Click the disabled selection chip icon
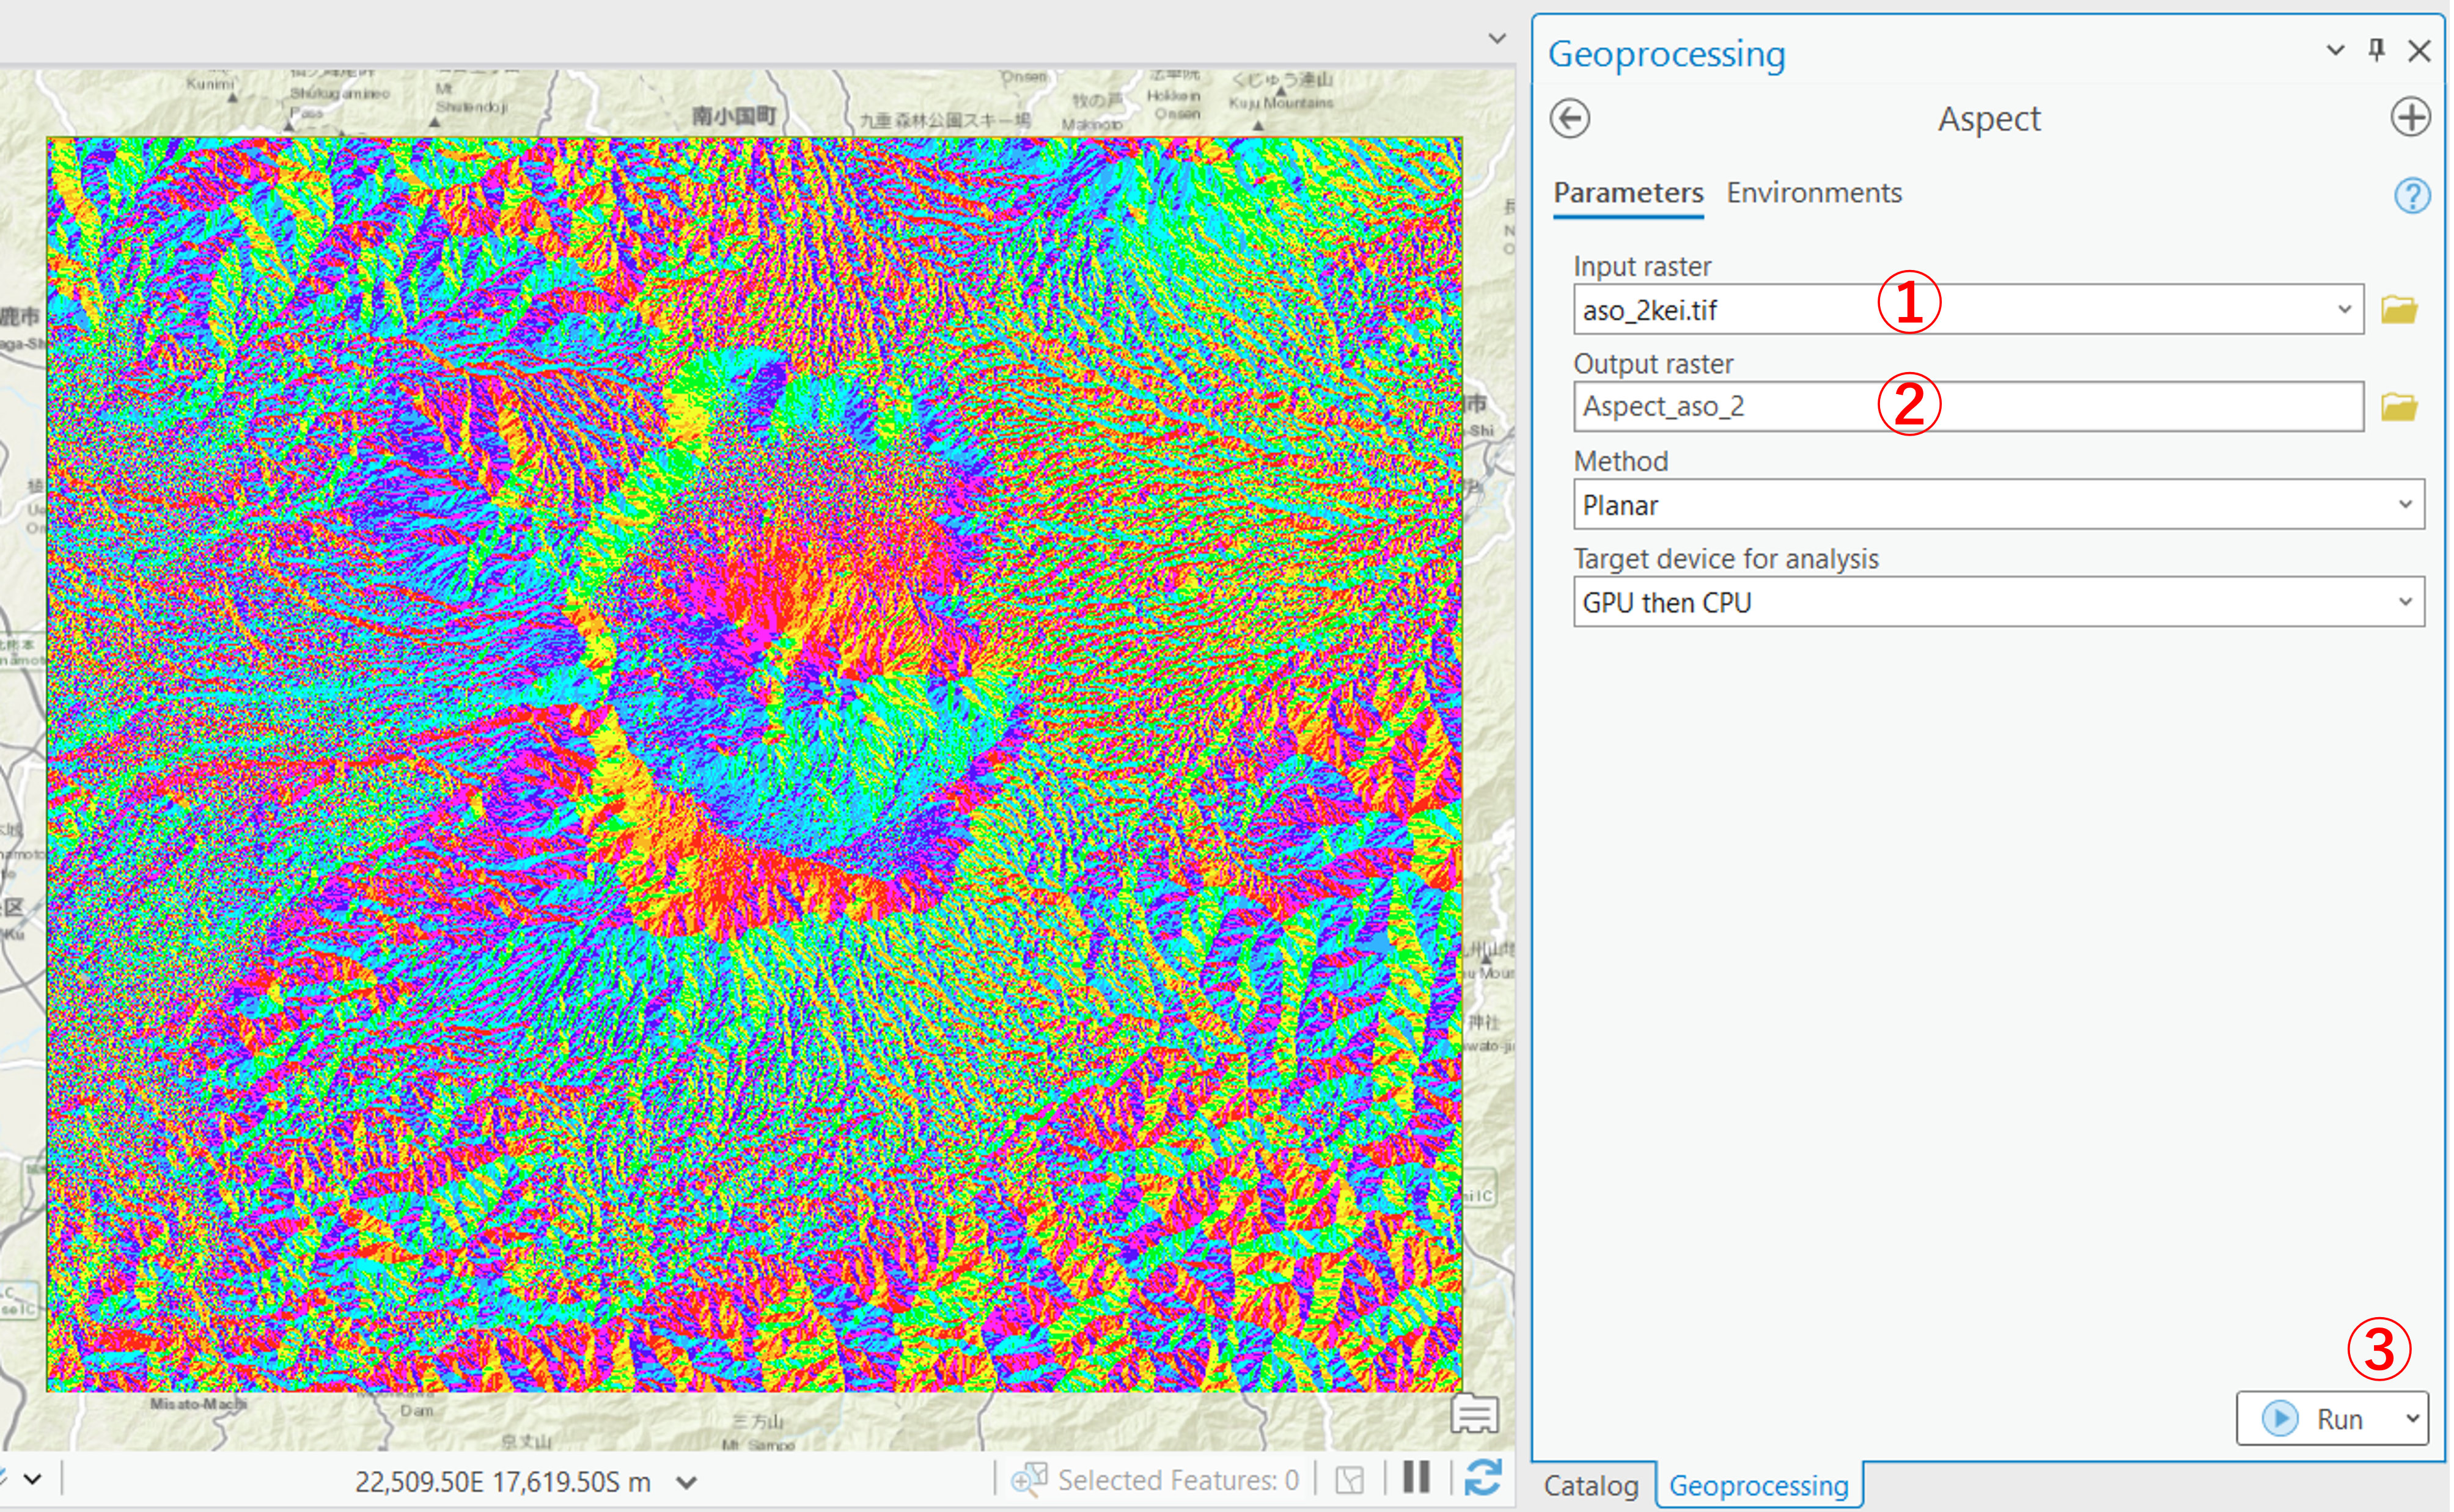 [1350, 1479]
